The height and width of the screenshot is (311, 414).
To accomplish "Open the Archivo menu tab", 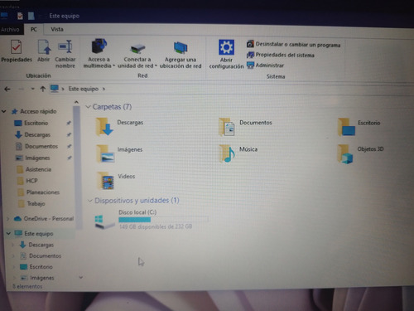I will coord(10,30).
